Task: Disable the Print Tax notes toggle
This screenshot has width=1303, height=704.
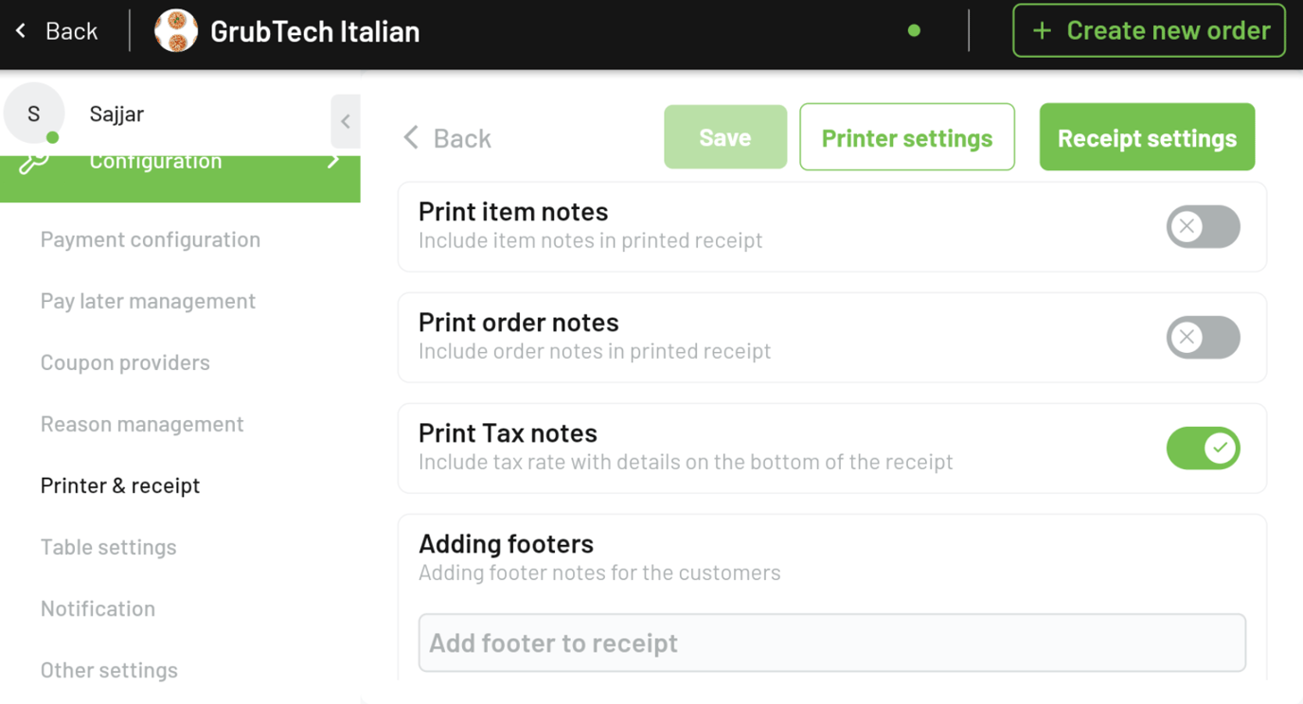Action: click(x=1203, y=449)
